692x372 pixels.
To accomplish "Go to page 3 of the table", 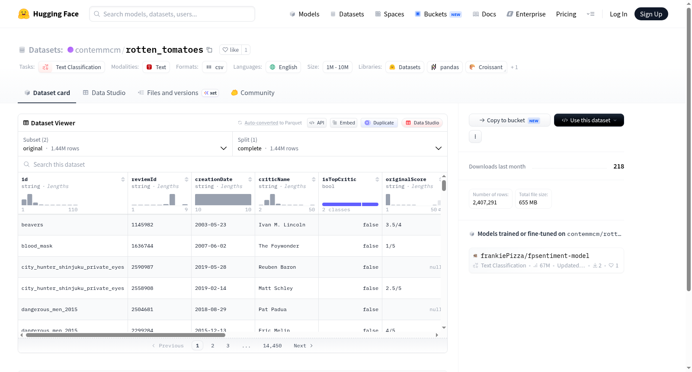I will click(x=228, y=346).
